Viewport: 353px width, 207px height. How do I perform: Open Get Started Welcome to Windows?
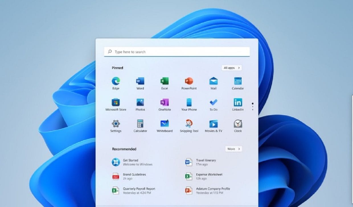[x=132, y=162]
